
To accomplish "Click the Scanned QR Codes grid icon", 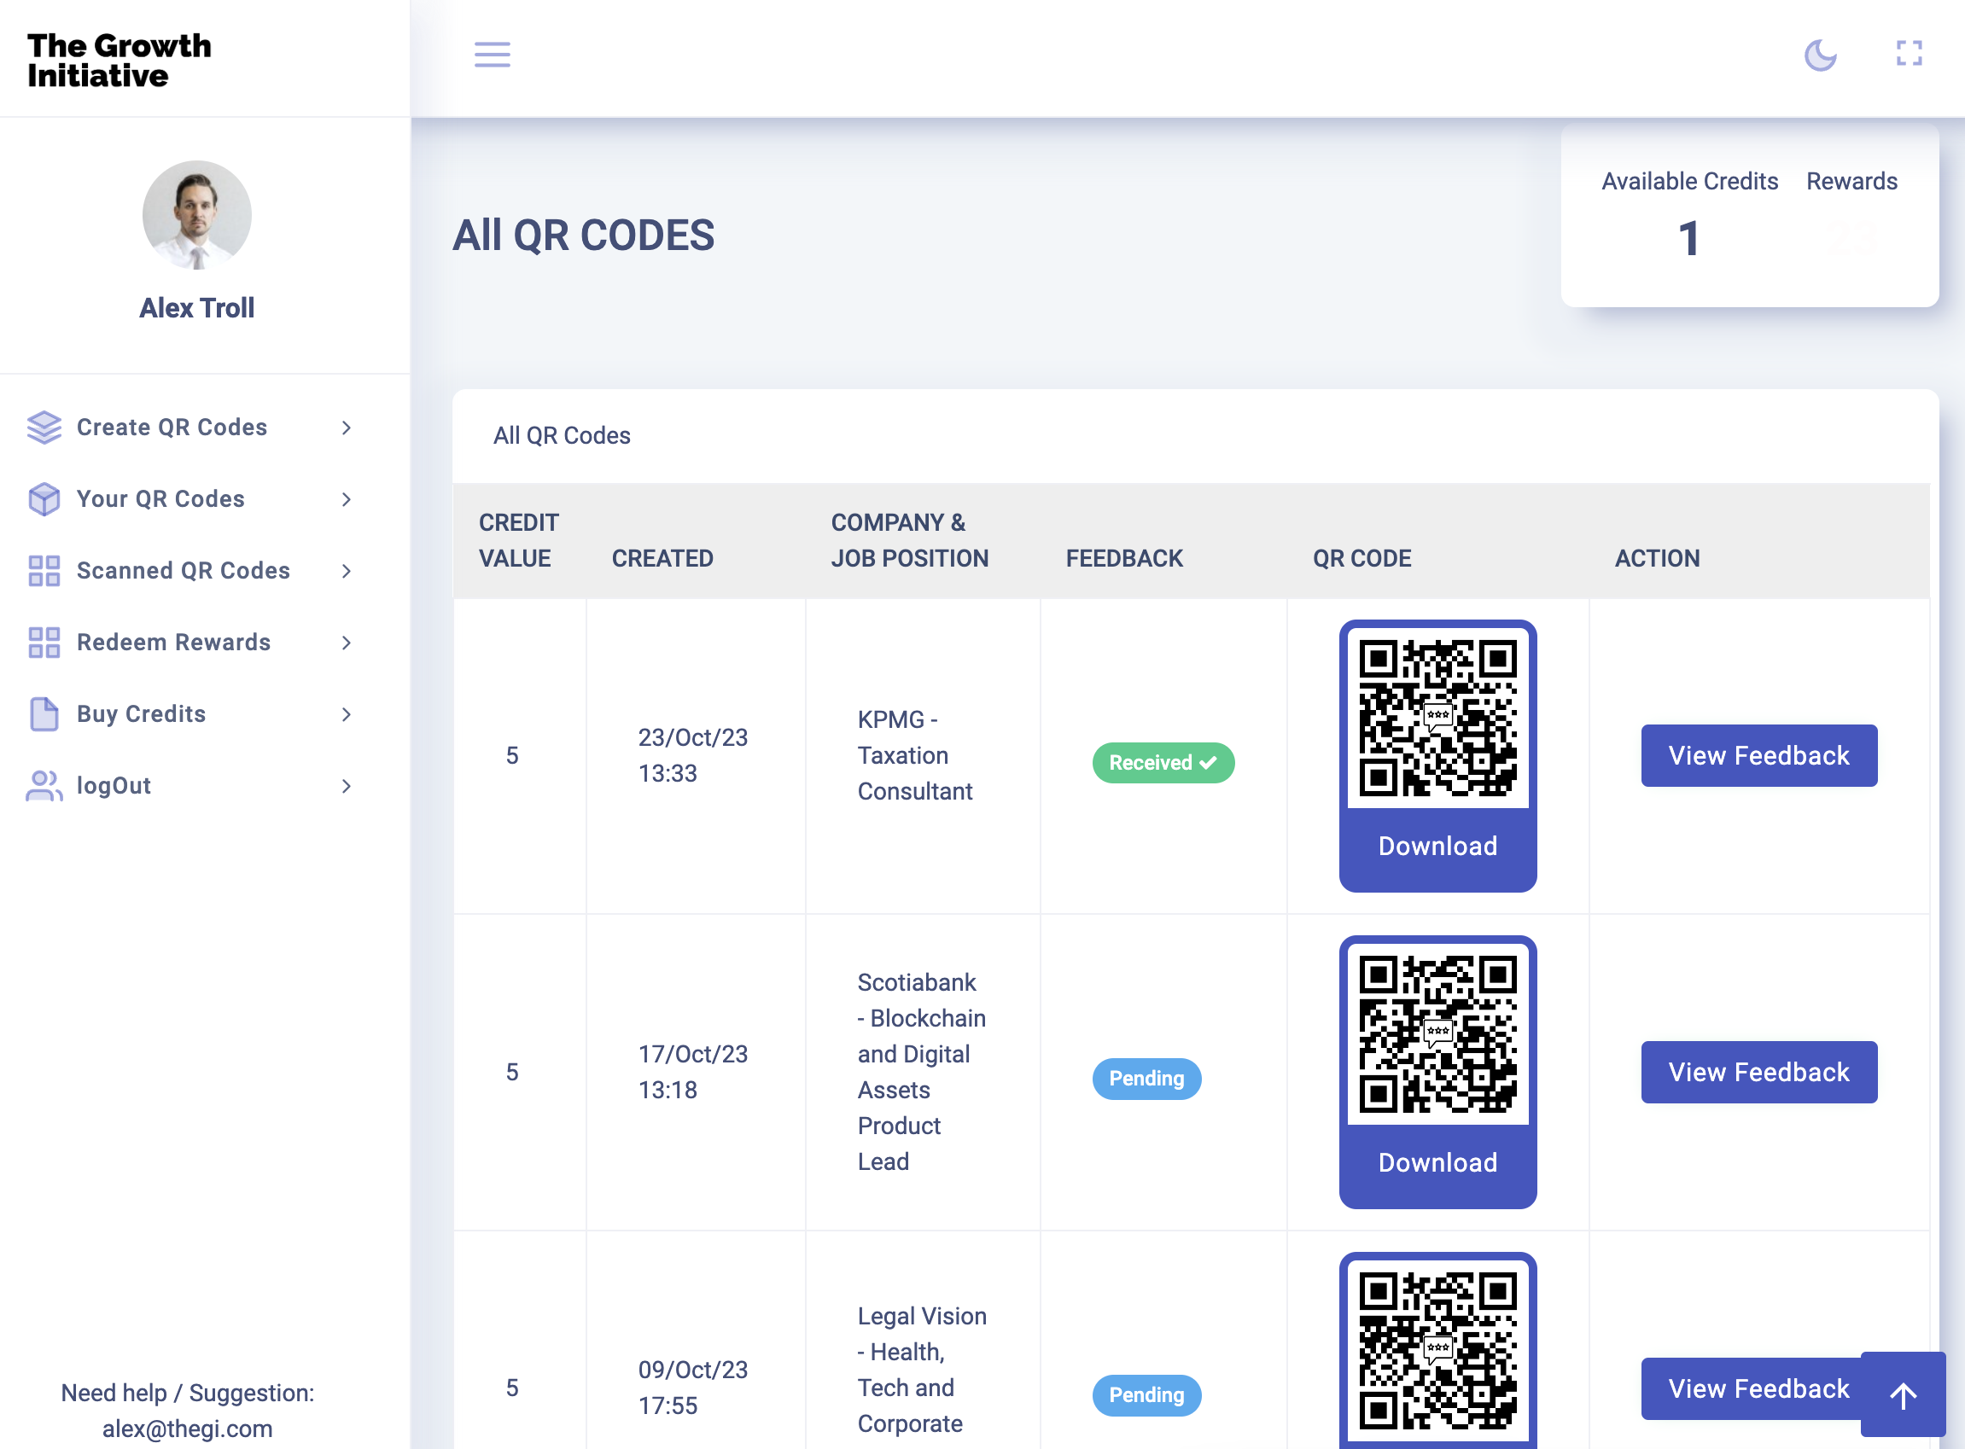I will 44,571.
